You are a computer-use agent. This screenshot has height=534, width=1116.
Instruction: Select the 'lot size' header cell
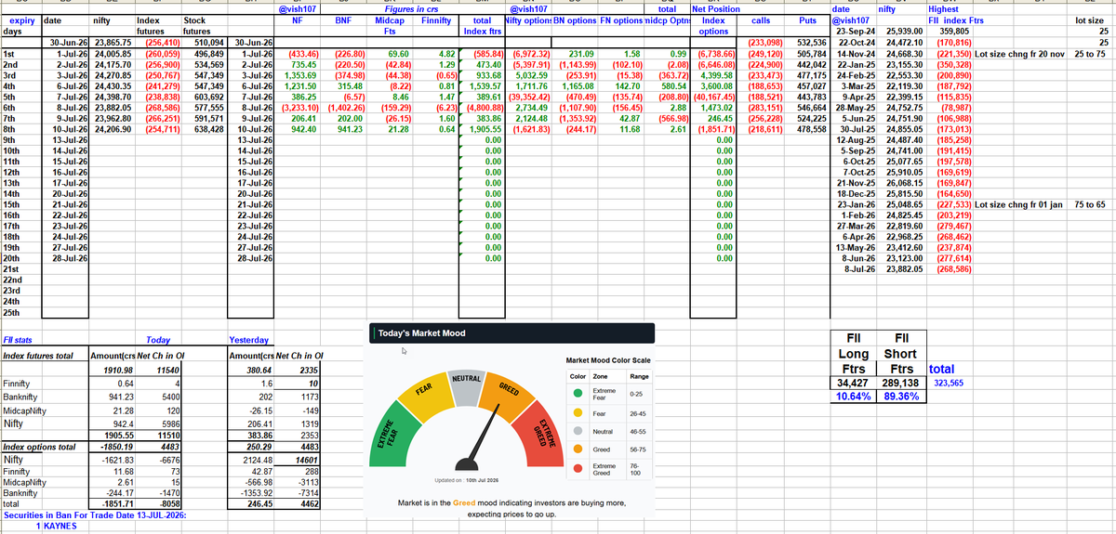coord(1089,19)
